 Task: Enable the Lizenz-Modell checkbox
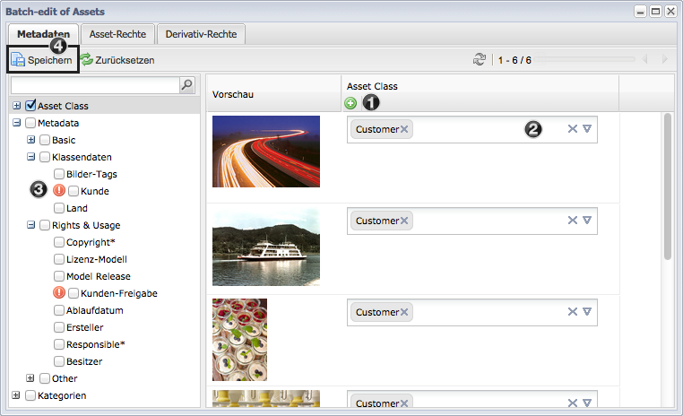tap(59, 259)
